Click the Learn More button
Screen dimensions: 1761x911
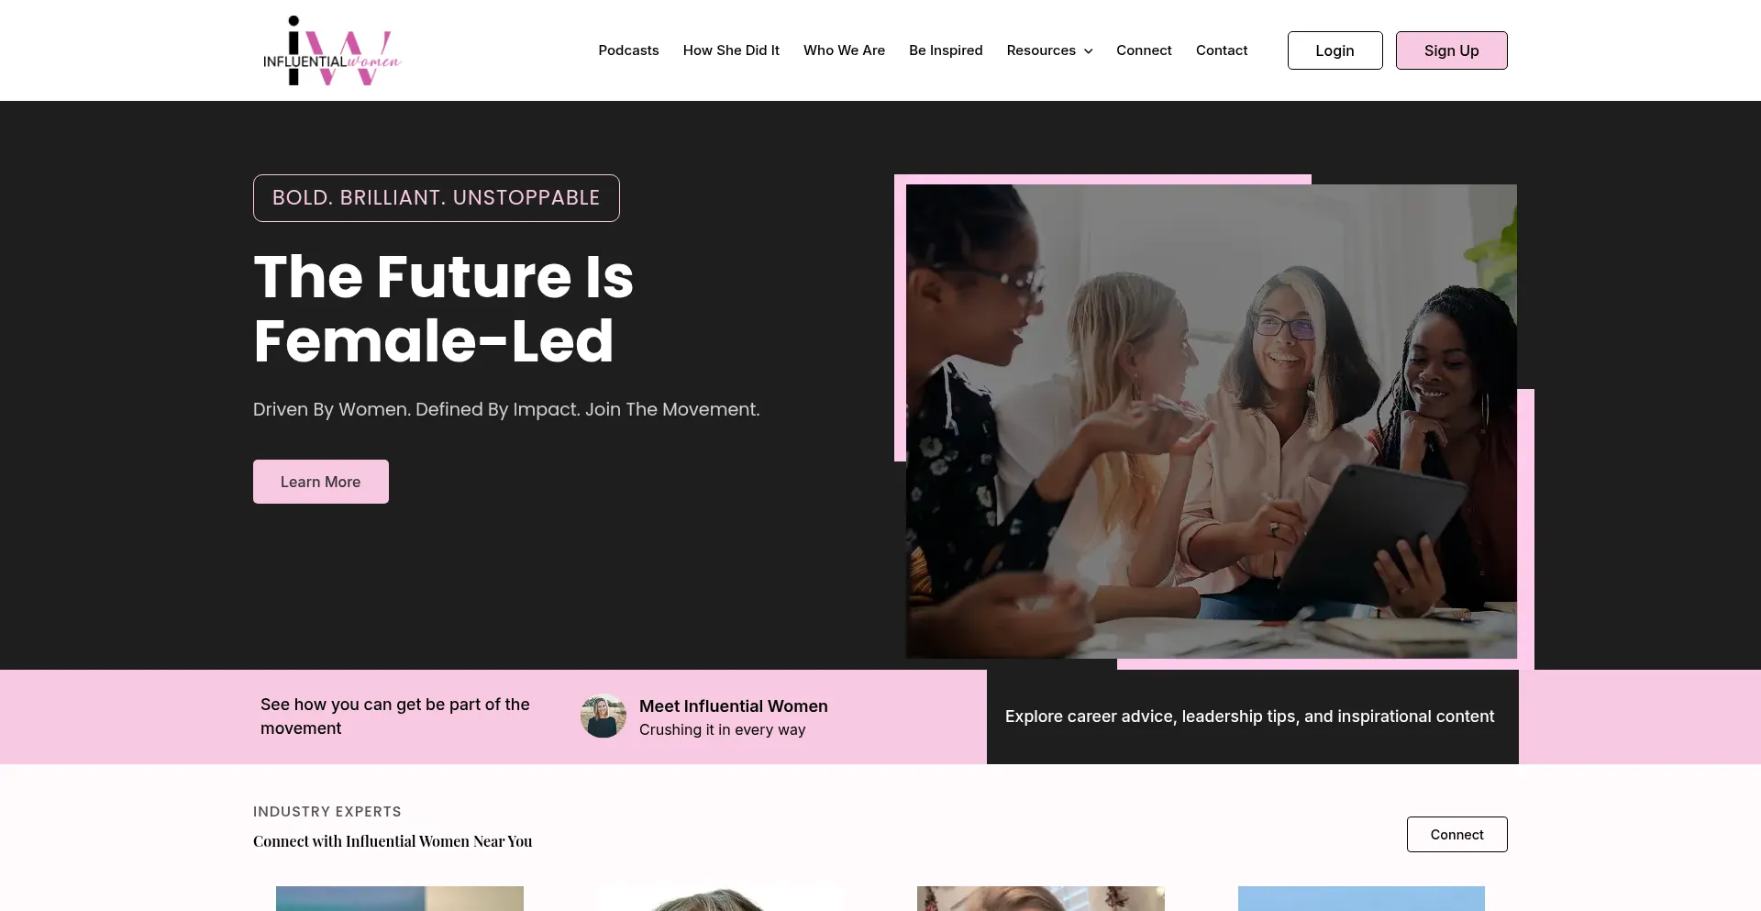pyautogui.click(x=321, y=482)
